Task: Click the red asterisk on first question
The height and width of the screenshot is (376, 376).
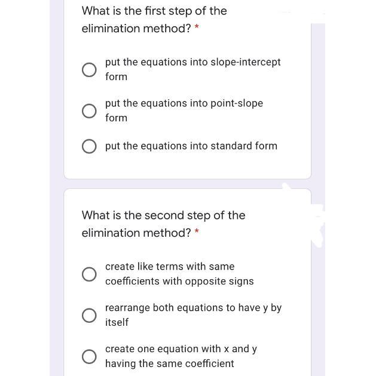Action: click(x=197, y=28)
